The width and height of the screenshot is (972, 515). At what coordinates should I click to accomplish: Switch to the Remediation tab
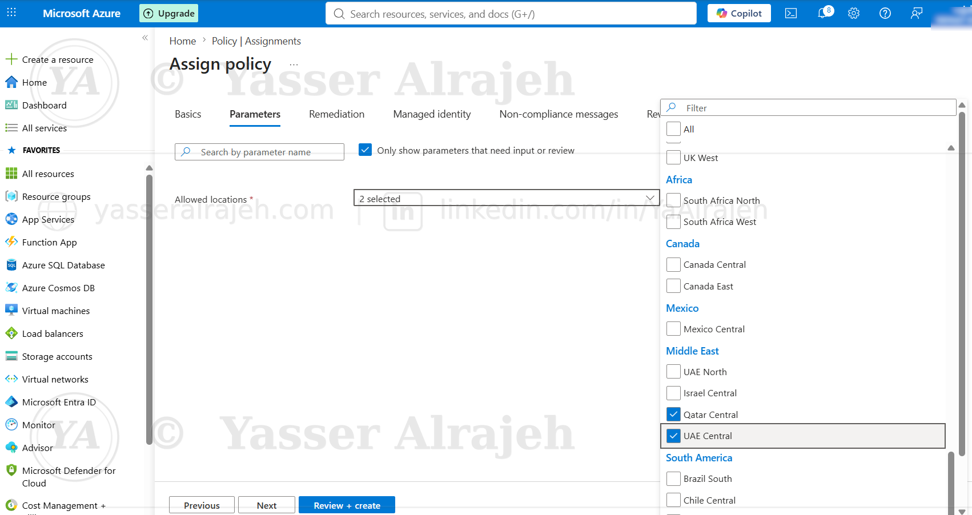click(x=336, y=114)
